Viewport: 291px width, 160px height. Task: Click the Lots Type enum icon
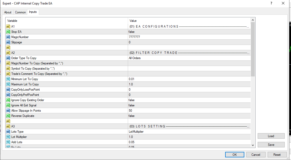click(x=8, y=132)
